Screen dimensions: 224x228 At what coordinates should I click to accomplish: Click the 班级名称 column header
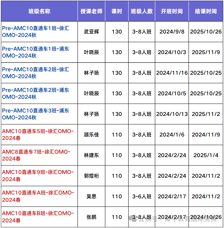coord(39,11)
